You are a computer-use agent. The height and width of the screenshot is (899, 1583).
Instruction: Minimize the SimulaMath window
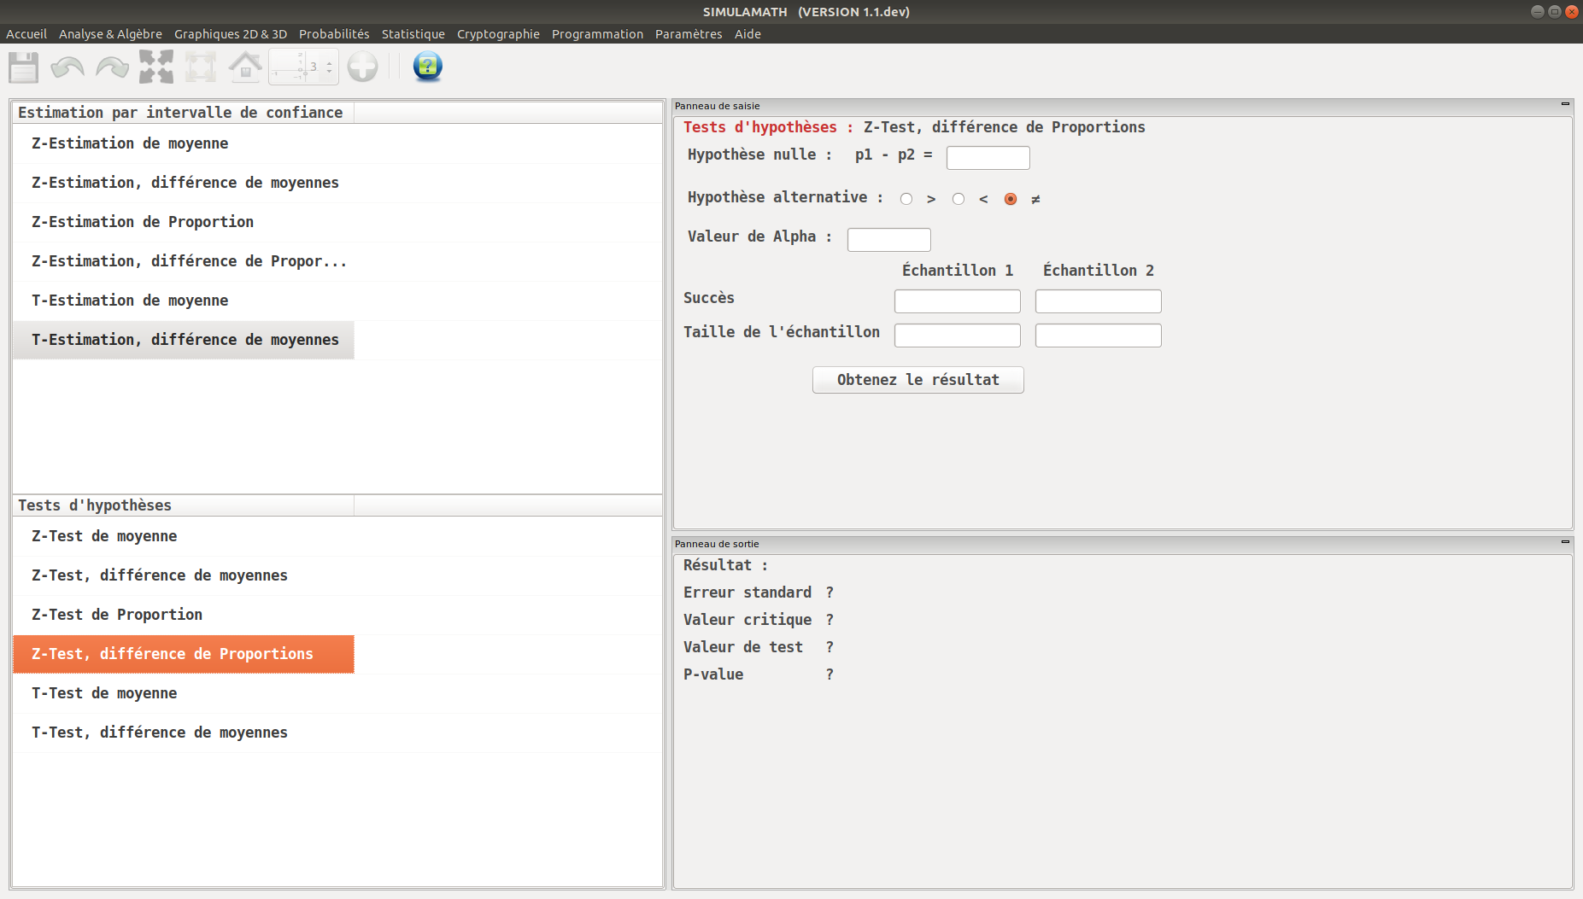point(1537,11)
